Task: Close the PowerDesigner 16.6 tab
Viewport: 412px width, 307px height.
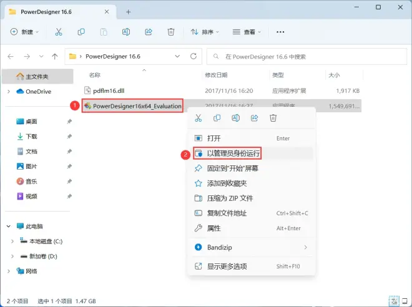Action: [107, 12]
